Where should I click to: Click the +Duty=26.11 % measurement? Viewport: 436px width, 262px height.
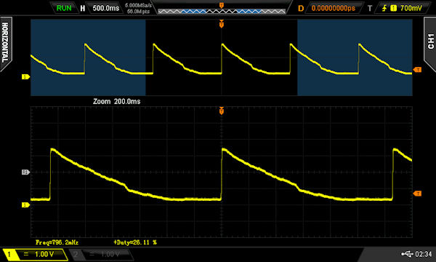pyautogui.click(x=135, y=242)
